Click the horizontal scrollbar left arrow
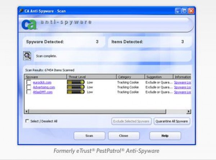The width and height of the screenshot is (216, 160). click(27, 111)
